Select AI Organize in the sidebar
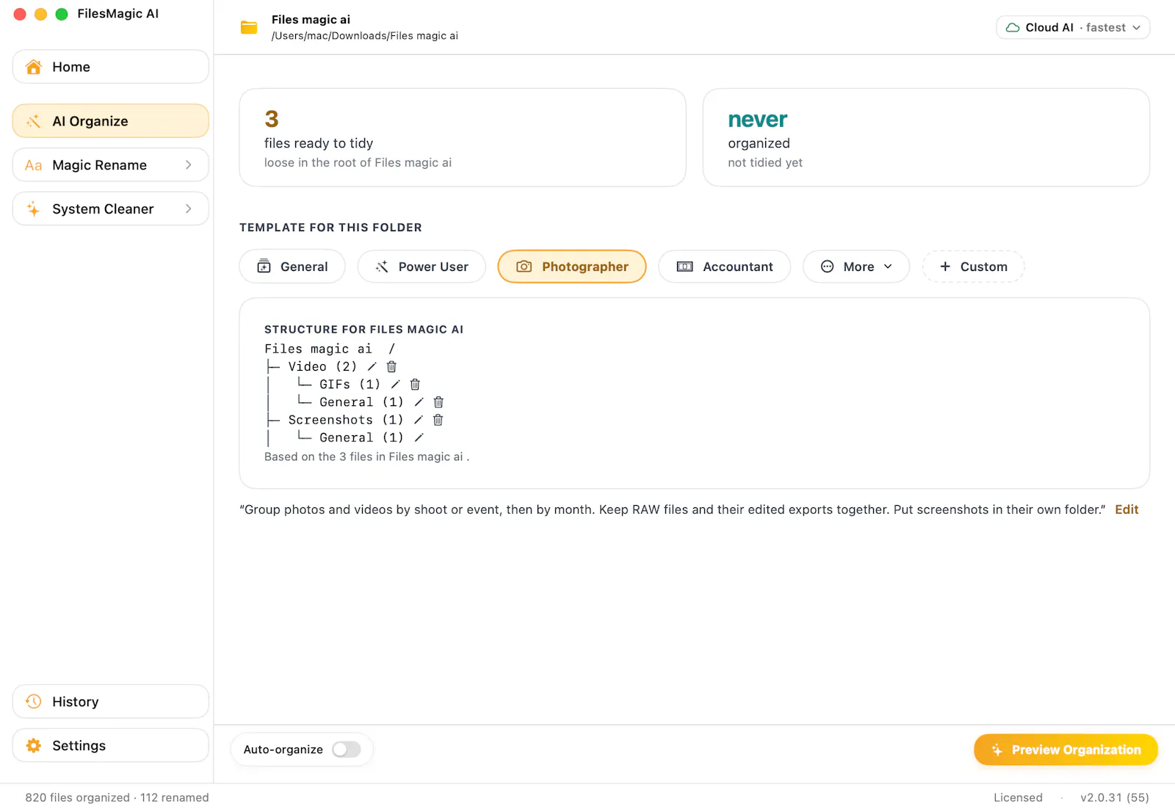This screenshot has height=812, width=1175. [x=111, y=121]
